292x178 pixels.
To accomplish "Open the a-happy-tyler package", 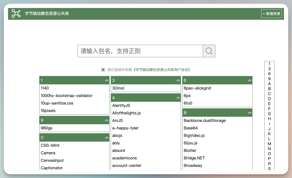I will tap(125, 128).
